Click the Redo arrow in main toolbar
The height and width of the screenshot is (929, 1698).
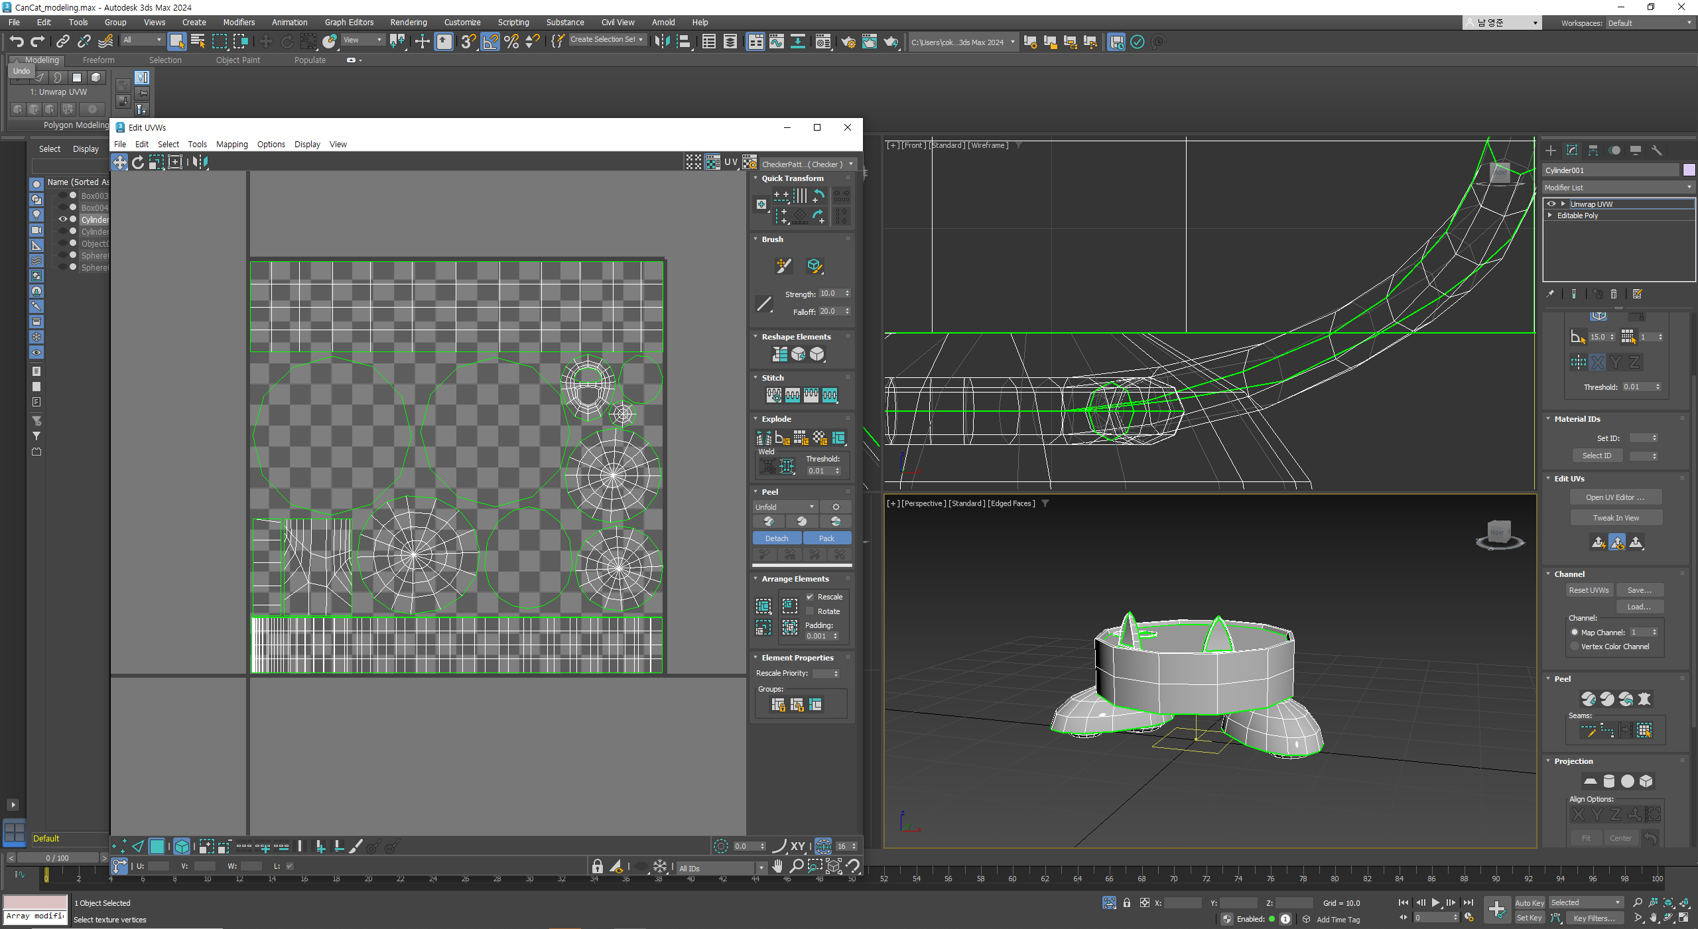coord(38,42)
